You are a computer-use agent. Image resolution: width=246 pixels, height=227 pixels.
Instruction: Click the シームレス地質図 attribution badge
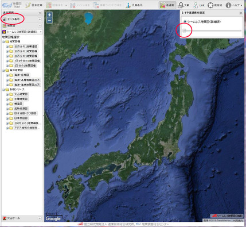tap(227, 216)
